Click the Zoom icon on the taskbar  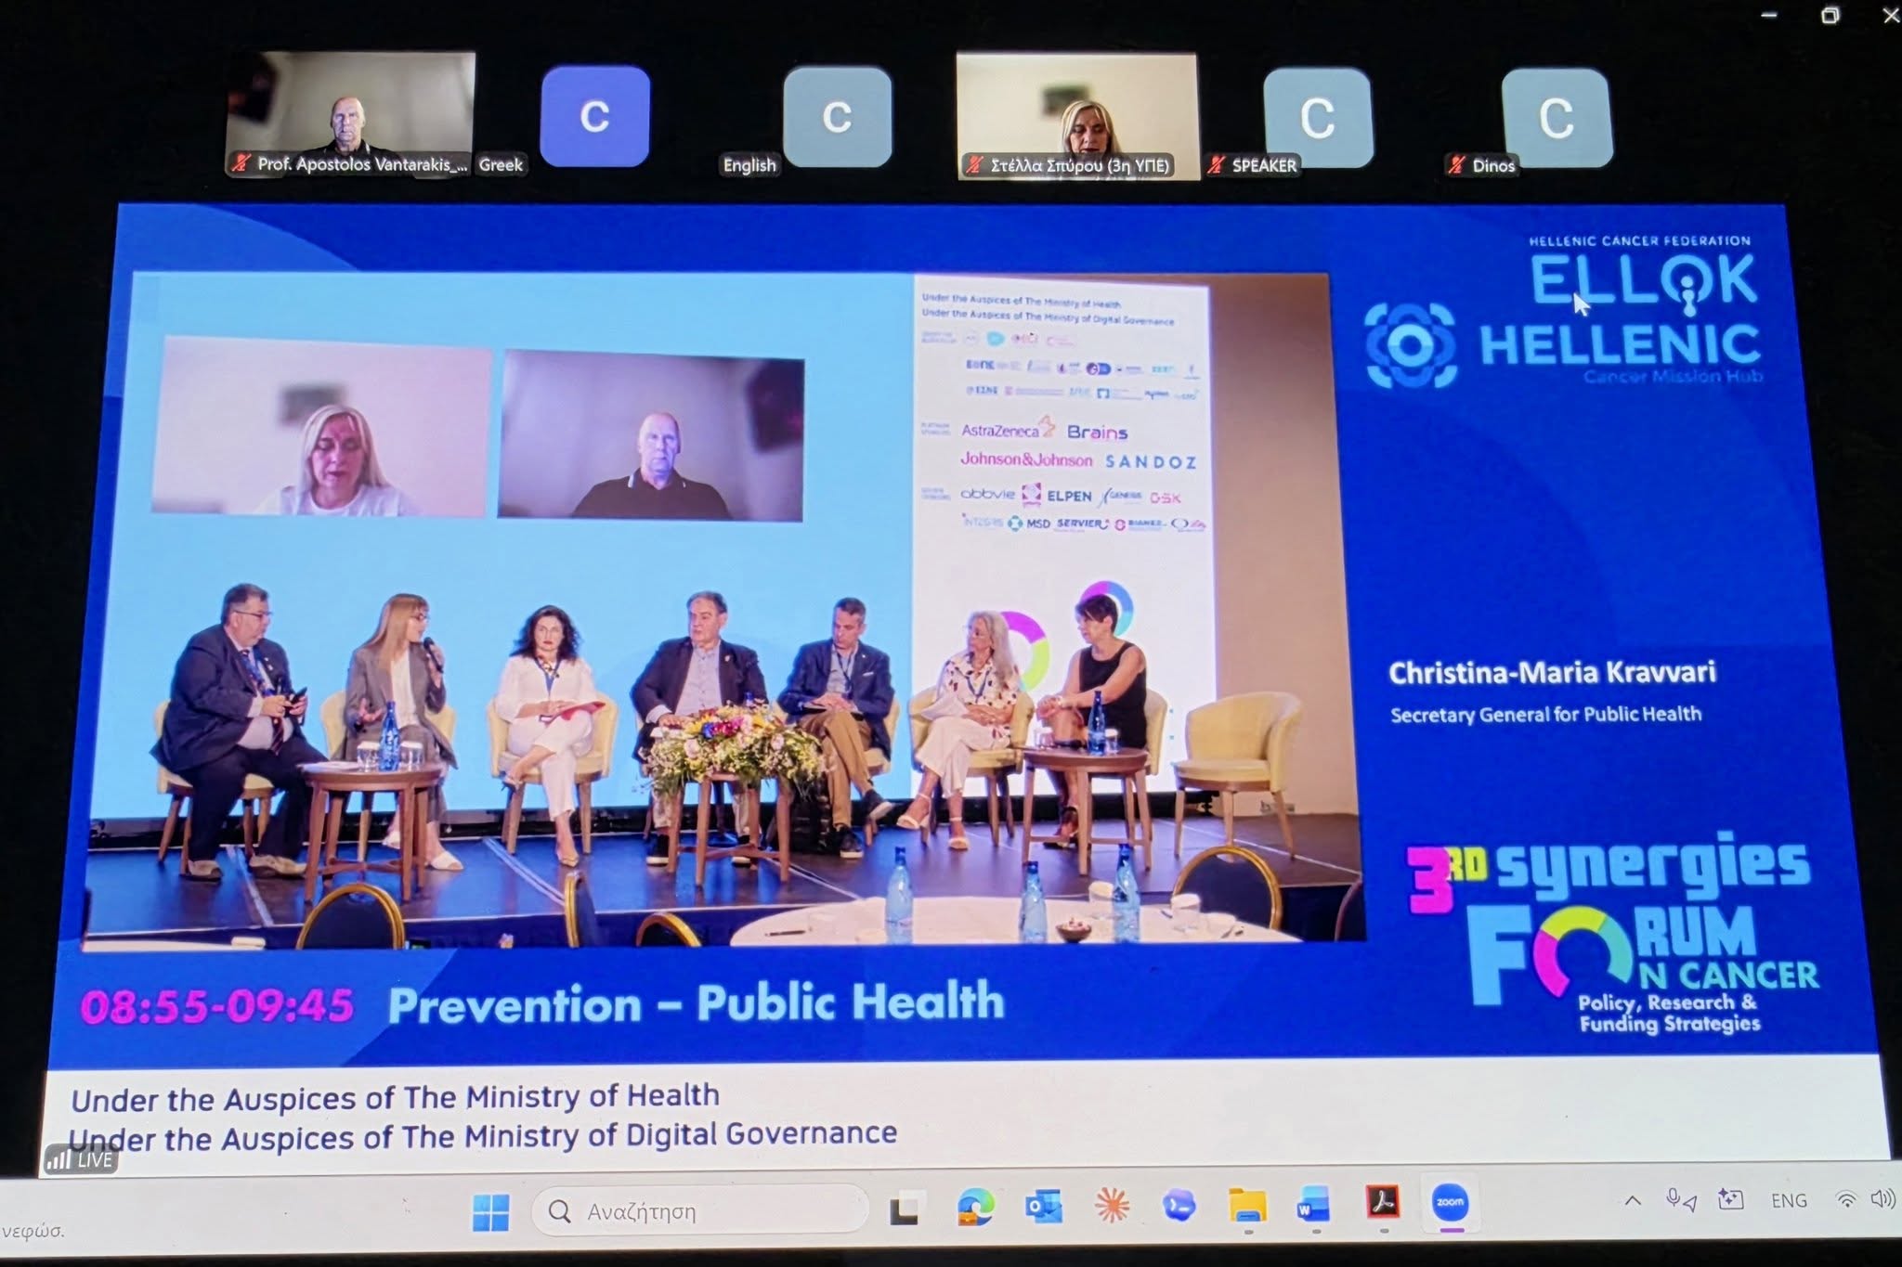[x=1451, y=1202]
